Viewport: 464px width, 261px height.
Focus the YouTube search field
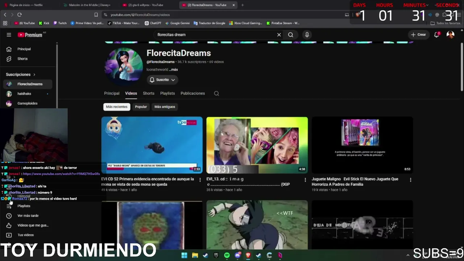click(216, 35)
